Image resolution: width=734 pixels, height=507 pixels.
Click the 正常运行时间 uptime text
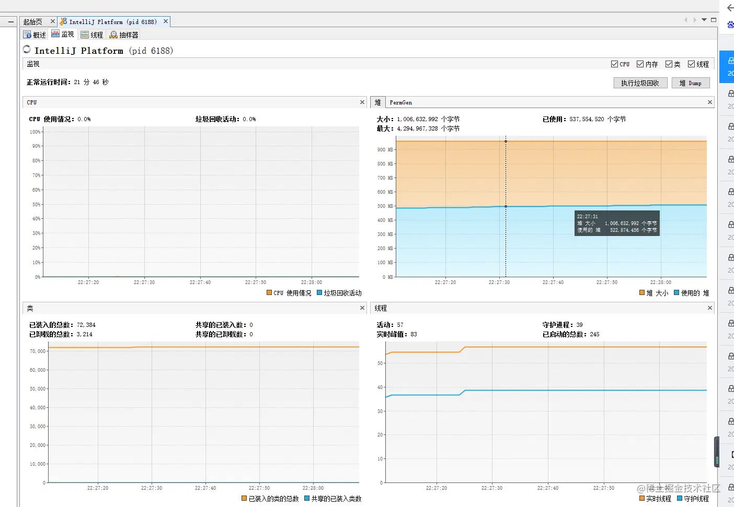(x=68, y=82)
